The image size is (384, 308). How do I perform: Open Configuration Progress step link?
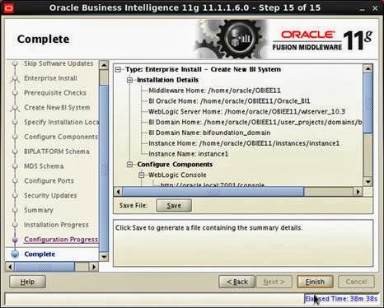(x=61, y=240)
